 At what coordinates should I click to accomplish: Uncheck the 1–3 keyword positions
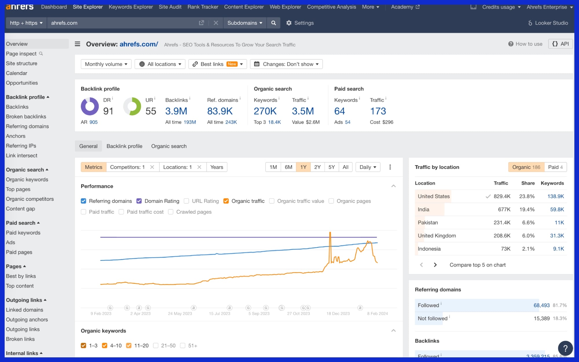tap(83, 345)
